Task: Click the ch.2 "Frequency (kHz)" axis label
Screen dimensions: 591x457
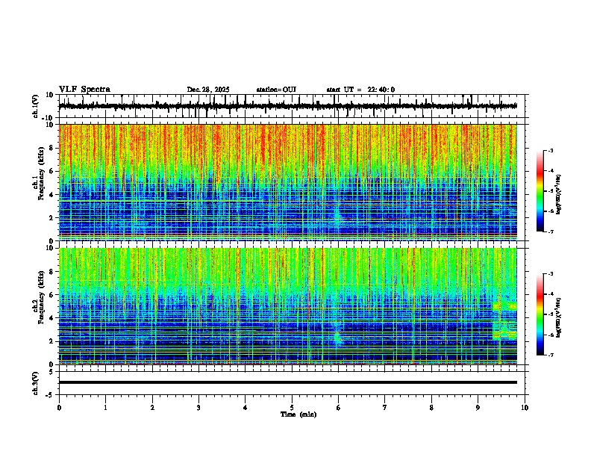Action: [42, 297]
